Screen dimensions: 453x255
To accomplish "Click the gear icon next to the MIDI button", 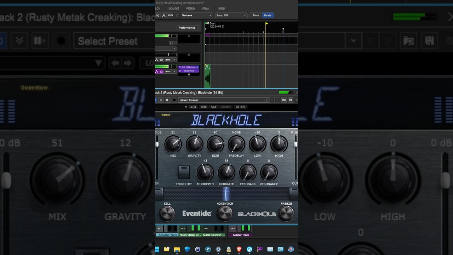I will [177, 15].
